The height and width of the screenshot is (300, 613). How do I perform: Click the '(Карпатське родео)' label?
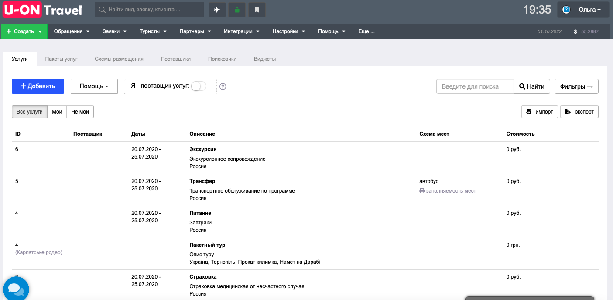click(x=39, y=252)
